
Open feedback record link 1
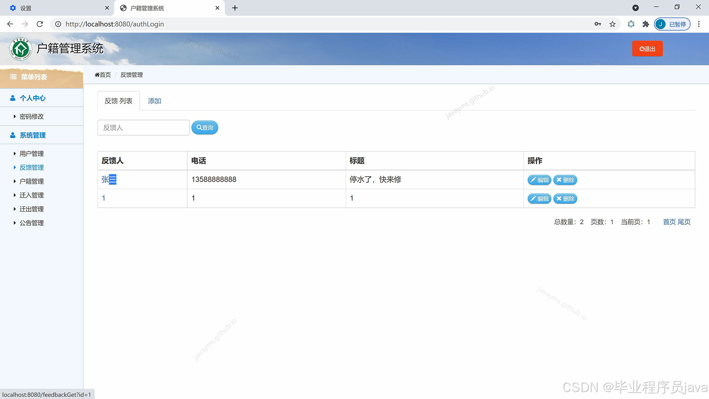[104, 198]
